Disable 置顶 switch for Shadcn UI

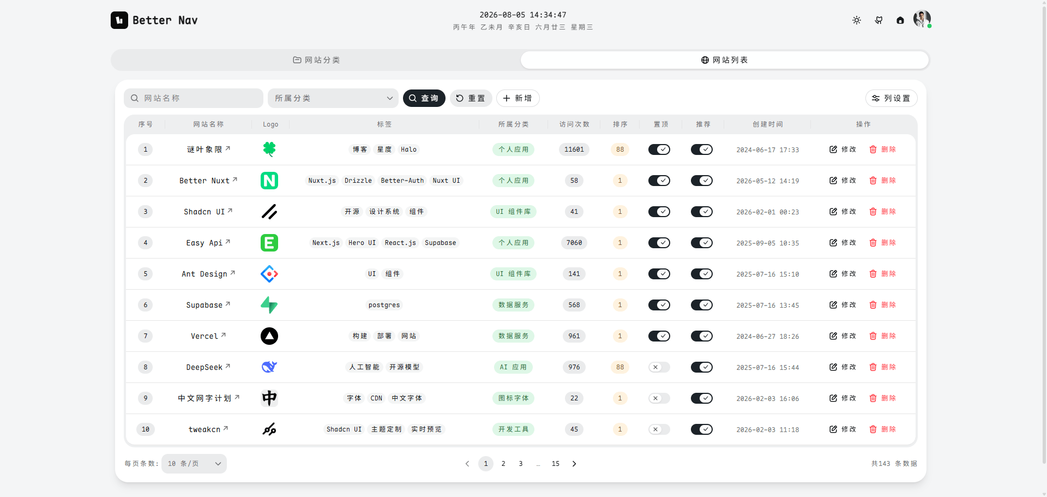click(x=659, y=212)
